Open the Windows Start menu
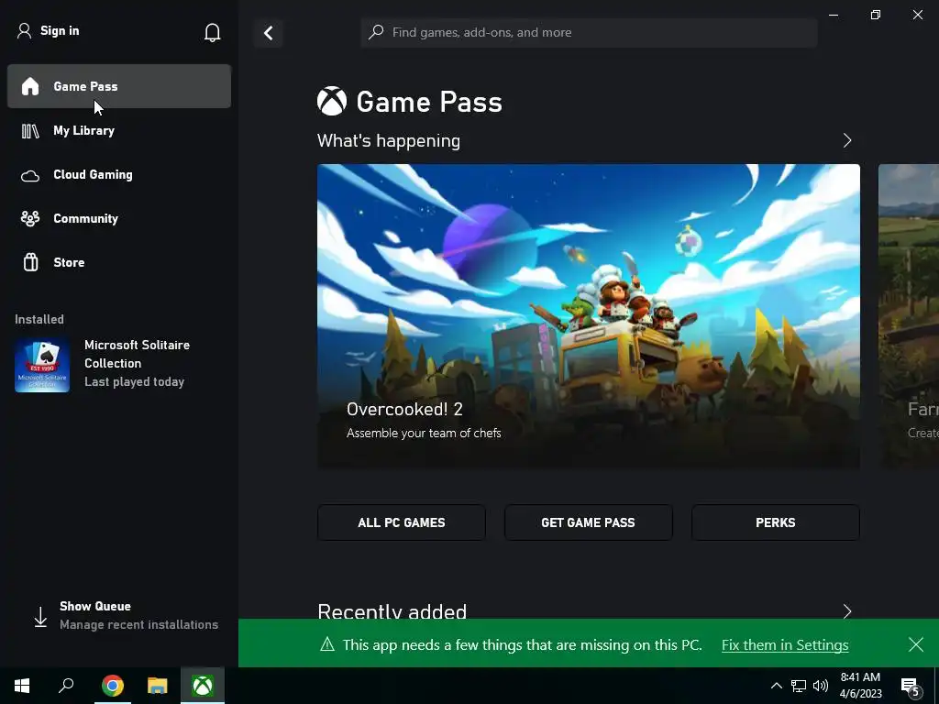 (x=22, y=686)
